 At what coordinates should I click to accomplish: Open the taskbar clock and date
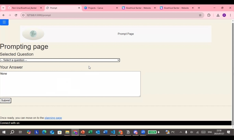[219, 132]
